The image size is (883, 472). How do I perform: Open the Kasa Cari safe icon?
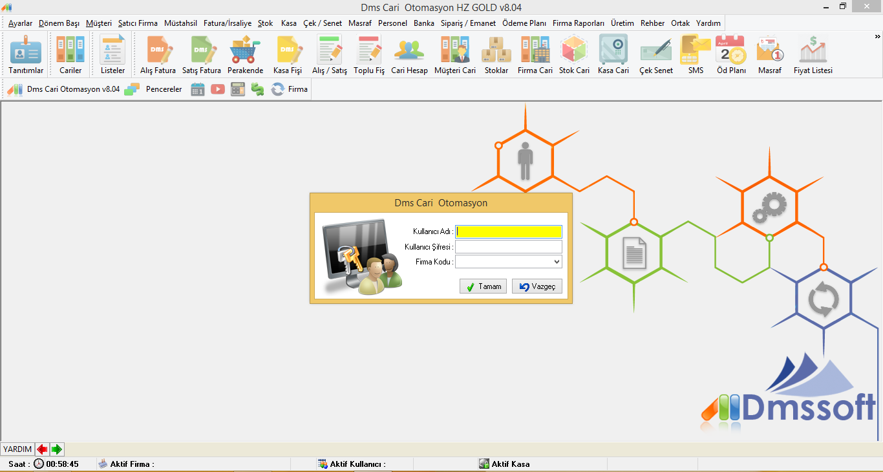click(x=613, y=55)
